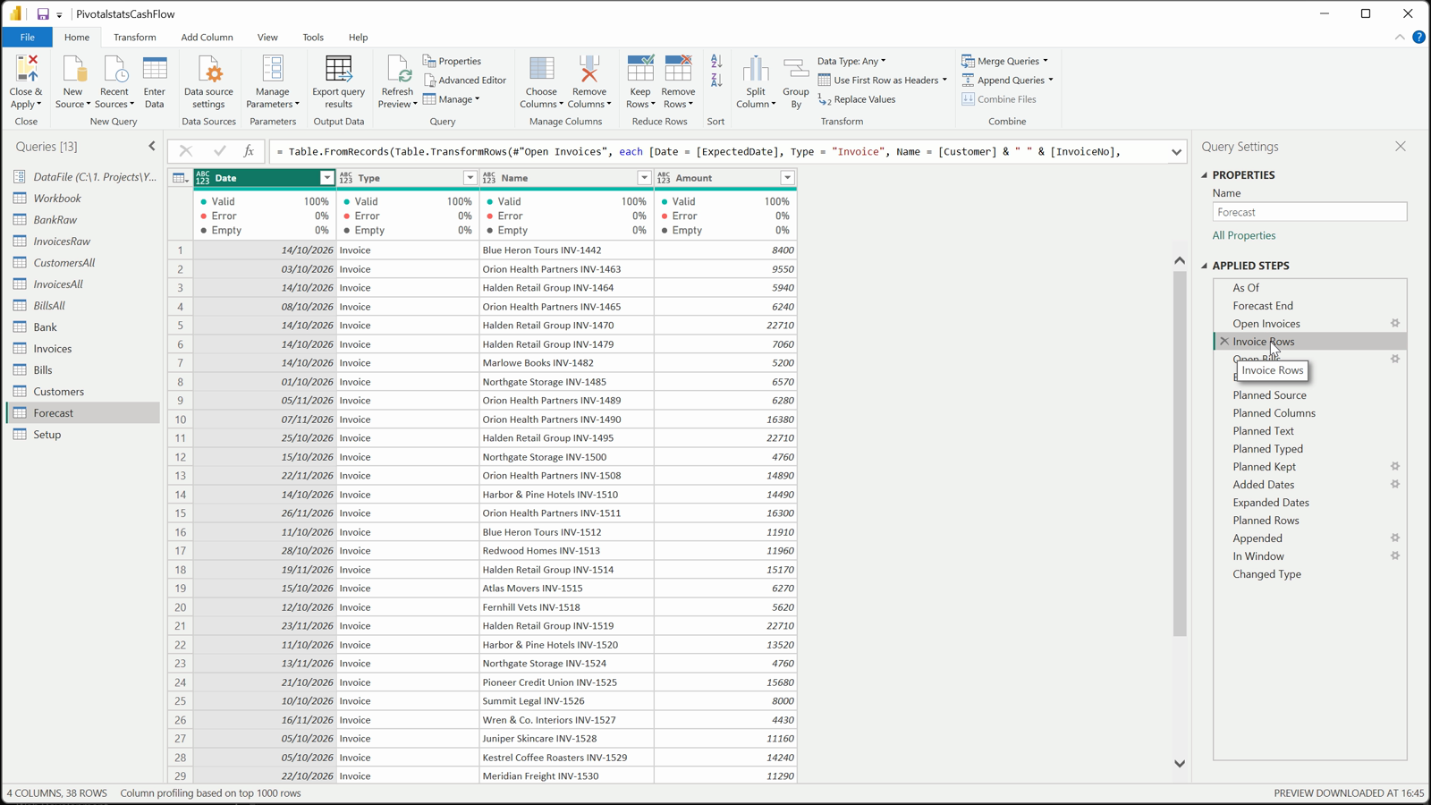
Task: Click the Merge Queries button
Action: click(1004, 61)
